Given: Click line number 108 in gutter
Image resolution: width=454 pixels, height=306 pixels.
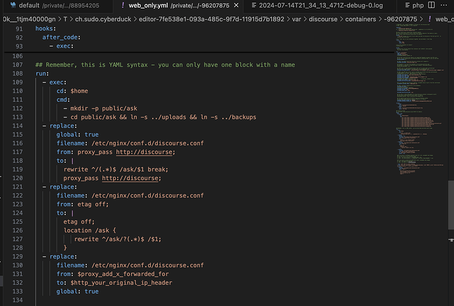Looking at the screenshot, I should pyautogui.click(x=17, y=74).
